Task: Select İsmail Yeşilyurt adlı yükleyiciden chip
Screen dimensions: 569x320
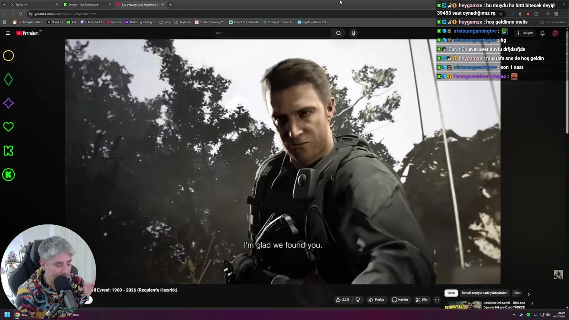Action: click(485, 293)
